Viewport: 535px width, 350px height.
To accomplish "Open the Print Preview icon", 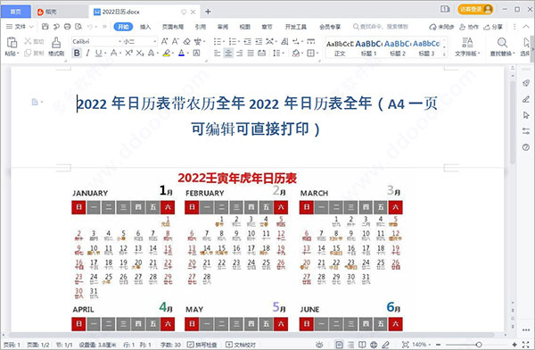I will tap(78, 26).
